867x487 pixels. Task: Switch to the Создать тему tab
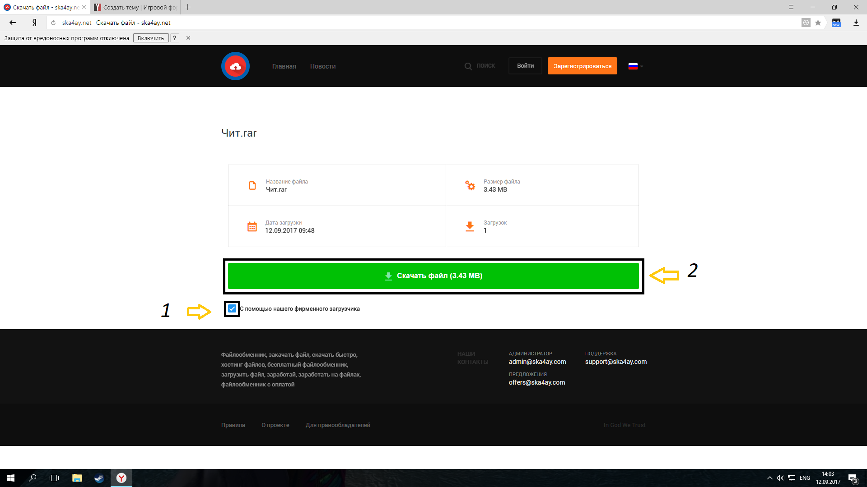135,7
